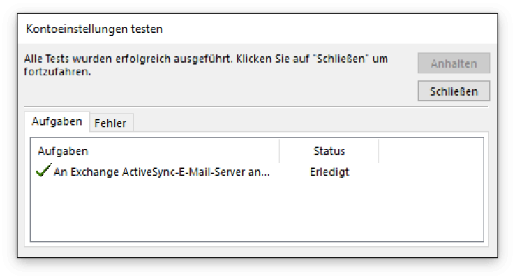Screen dimensions: 515x279
Task: Click the greyed-out Anhalten button
Action: pos(454,63)
